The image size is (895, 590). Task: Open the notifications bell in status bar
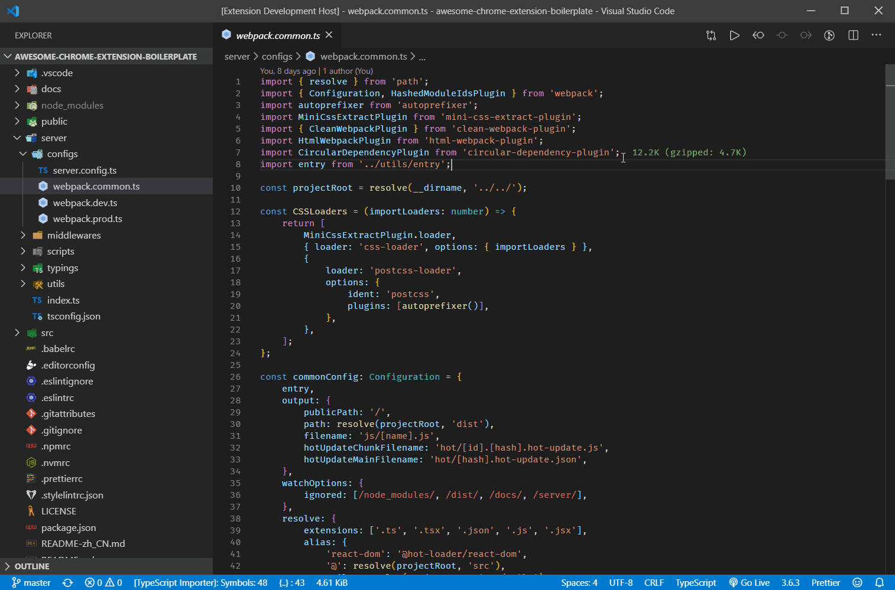click(x=880, y=582)
